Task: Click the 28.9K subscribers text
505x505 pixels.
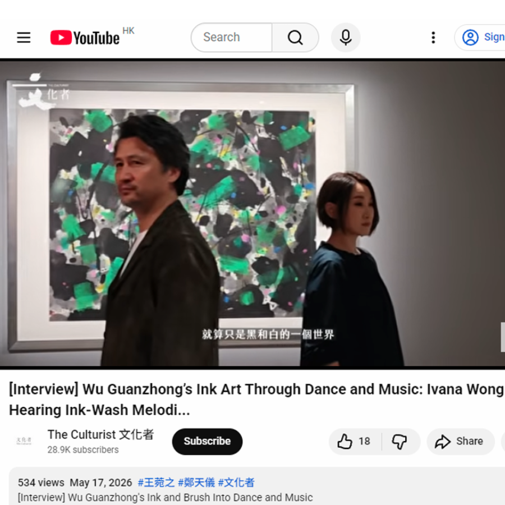Action: (83, 449)
